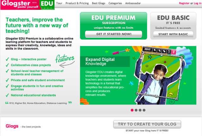This screenshot has height=136, width=202.
Task: Click GET IT STARTED NOW! button
Action: tap(114, 34)
